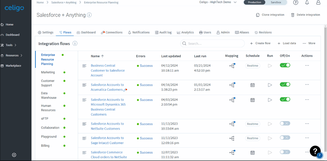This screenshot has width=327, height=161.
Task: Click the offline connection icon beside Acumatica Customers
Action: click(125, 90)
